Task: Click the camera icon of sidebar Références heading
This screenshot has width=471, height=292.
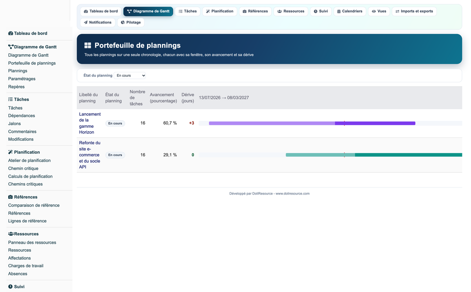Action: (11, 197)
